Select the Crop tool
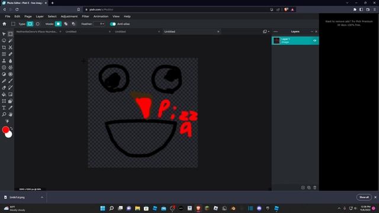The image size is (379, 213). (4, 47)
